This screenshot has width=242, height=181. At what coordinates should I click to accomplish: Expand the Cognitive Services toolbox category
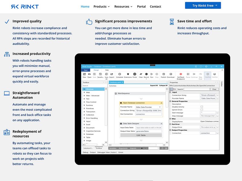point(84,131)
